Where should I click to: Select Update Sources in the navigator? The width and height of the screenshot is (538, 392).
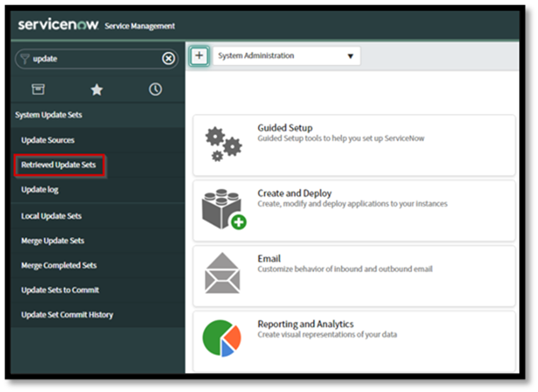click(48, 140)
